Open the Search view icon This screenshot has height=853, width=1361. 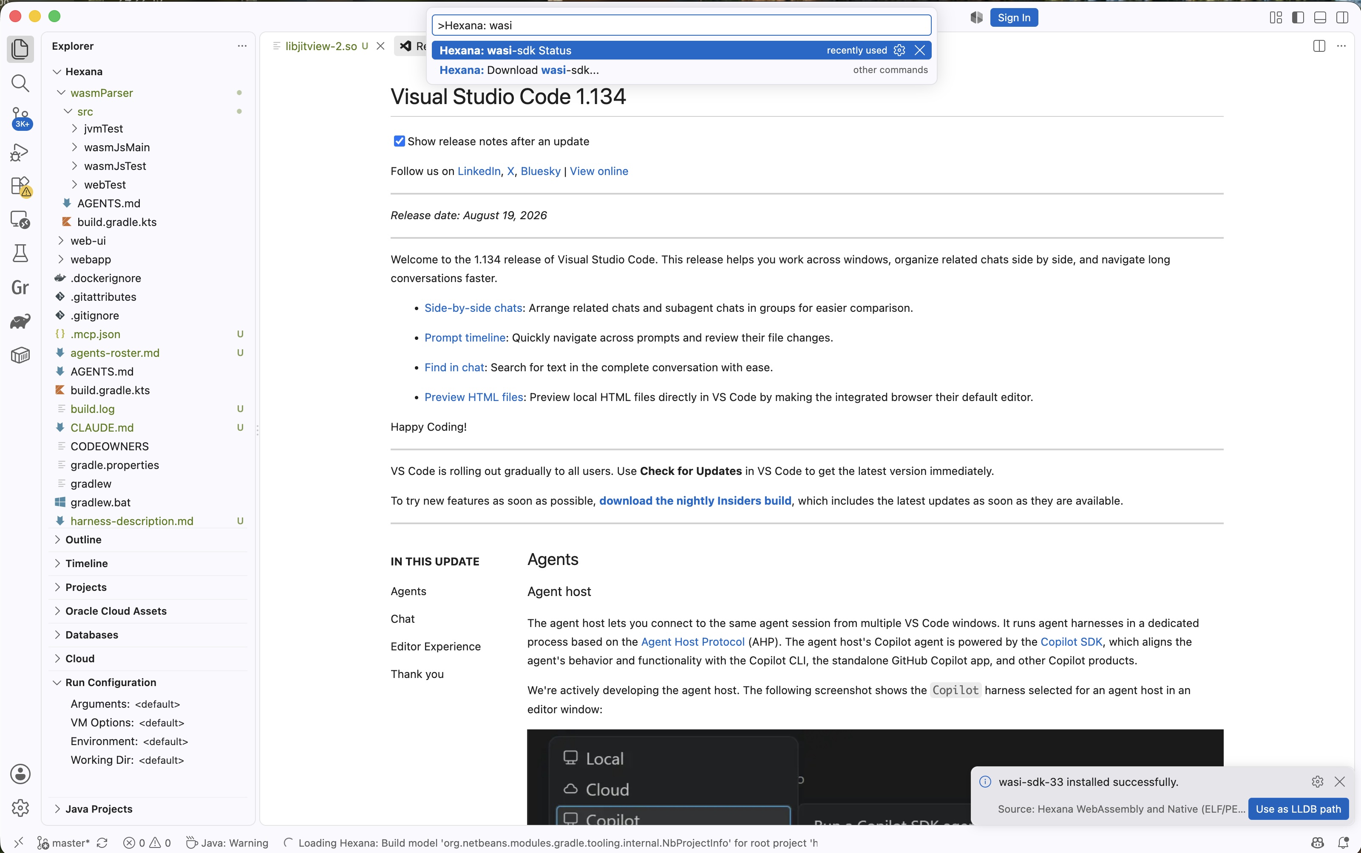[20, 84]
